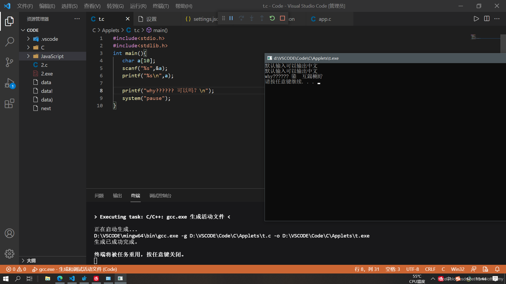Open the Extensions view

(x=9, y=104)
